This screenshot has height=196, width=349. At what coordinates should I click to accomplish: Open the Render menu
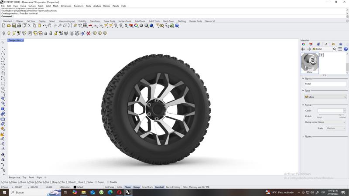[x=106, y=6]
